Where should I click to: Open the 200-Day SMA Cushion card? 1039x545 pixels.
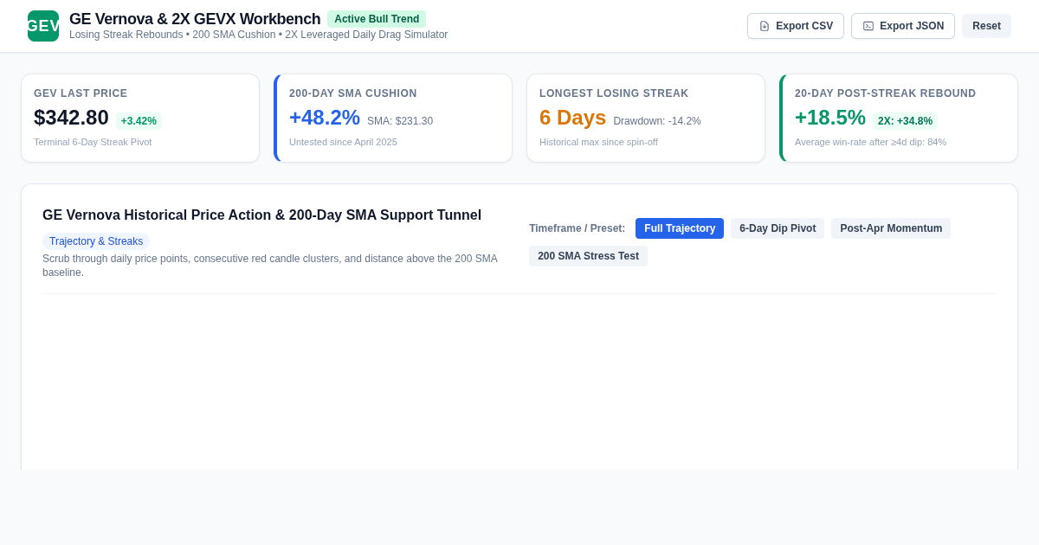[393, 118]
